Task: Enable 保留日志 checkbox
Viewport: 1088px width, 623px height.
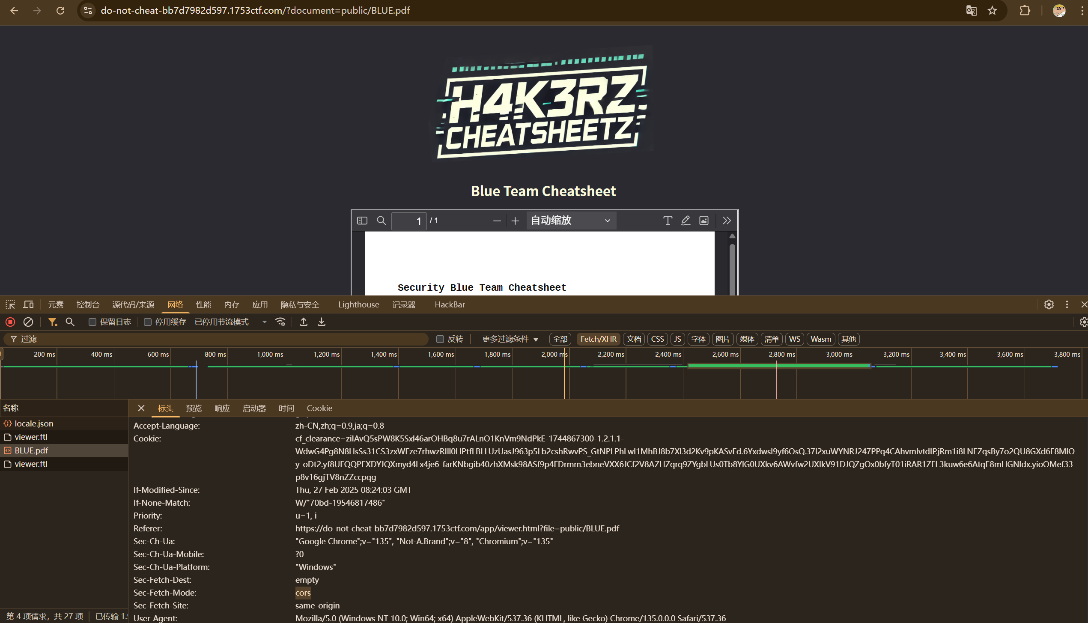Action: coord(92,322)
